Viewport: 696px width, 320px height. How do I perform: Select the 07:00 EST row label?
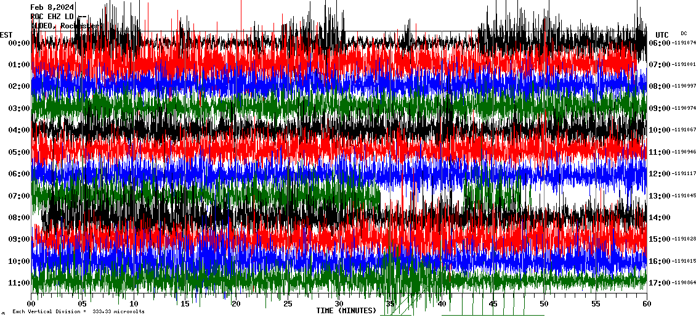pyautogui.click(x=18, y=195)
